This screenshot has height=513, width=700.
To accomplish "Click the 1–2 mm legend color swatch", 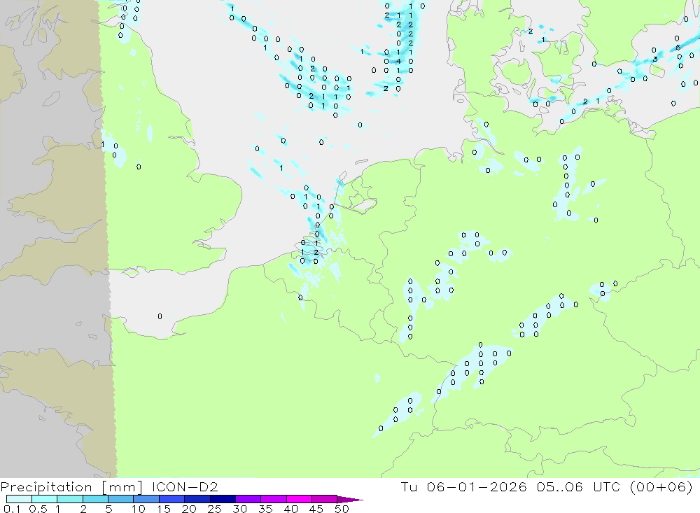I will pyautogui.click(x=70, y=499).
